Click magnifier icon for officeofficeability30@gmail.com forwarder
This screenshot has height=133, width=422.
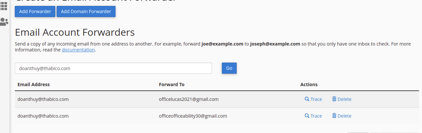[x=307, y=116]
